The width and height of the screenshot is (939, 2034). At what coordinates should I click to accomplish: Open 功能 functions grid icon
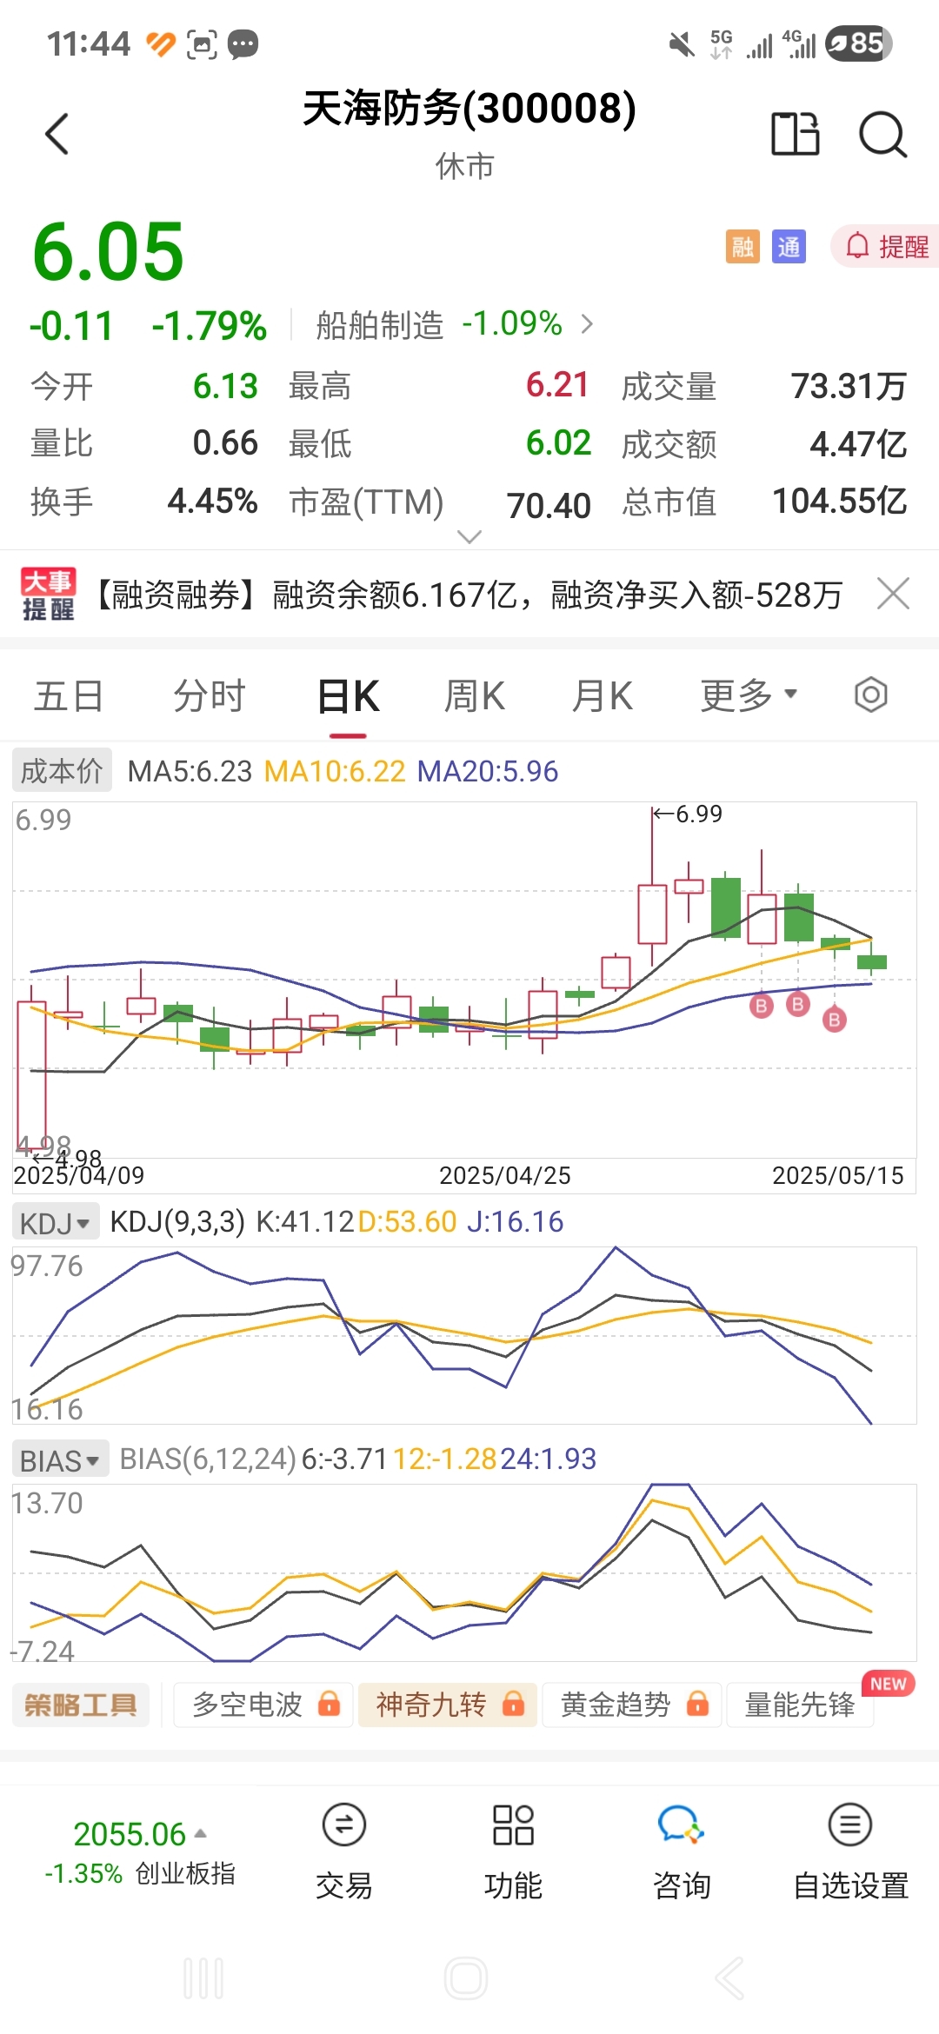click(513, 1851)
